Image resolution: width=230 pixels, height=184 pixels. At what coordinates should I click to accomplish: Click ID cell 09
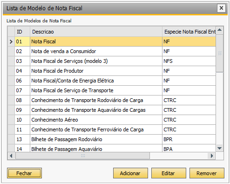[x=22, y=110]
